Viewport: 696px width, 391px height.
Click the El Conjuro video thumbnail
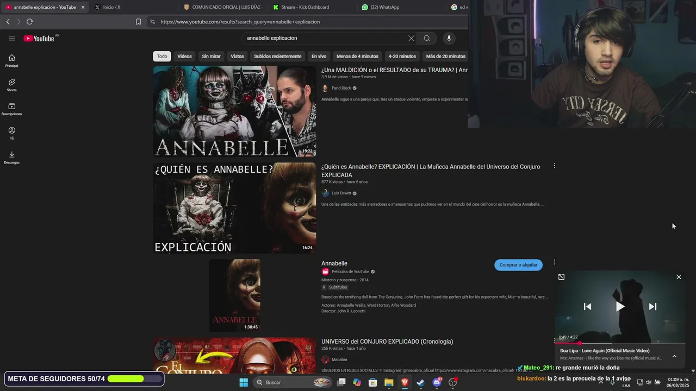234,356
